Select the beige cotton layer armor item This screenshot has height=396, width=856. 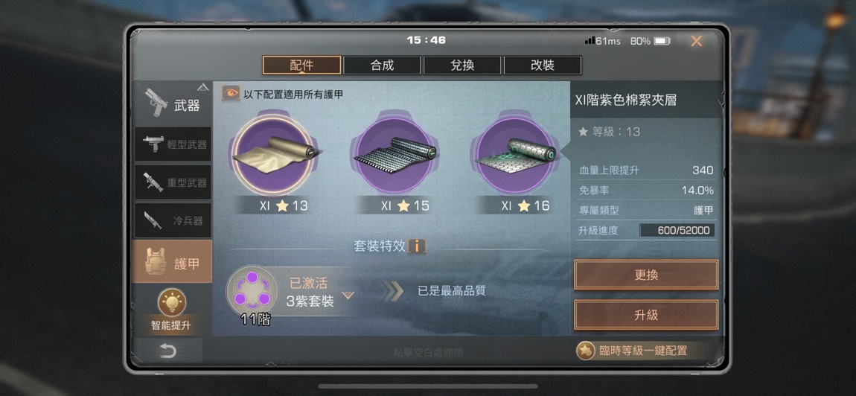click(272, 155)
